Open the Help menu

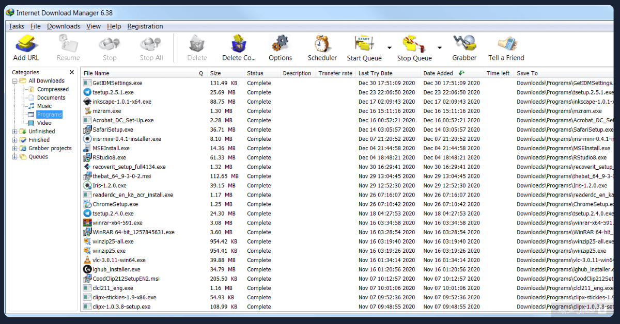coord(114,26)
